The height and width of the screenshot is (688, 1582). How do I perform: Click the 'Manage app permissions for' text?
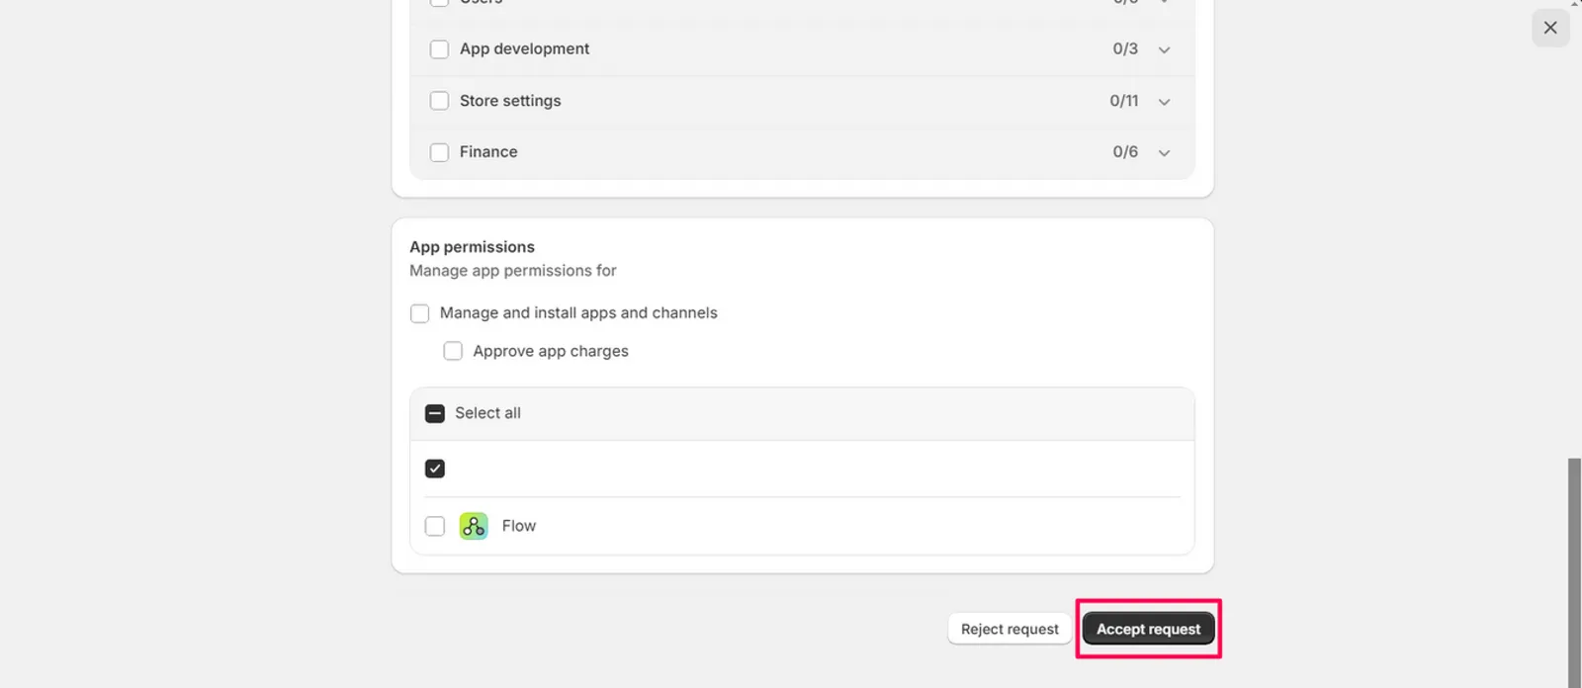[513, 271]
